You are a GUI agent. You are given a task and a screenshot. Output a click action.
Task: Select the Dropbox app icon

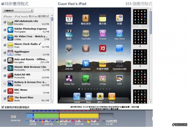click(86, 63)
